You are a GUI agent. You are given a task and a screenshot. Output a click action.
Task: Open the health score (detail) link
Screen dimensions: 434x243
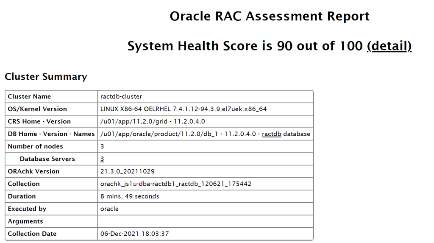click(389, 46)
